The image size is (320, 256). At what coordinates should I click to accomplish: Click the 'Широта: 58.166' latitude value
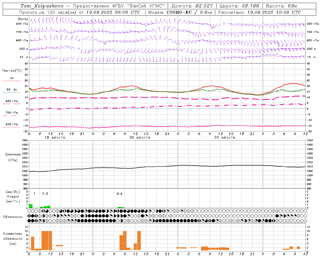coord(239,6)
